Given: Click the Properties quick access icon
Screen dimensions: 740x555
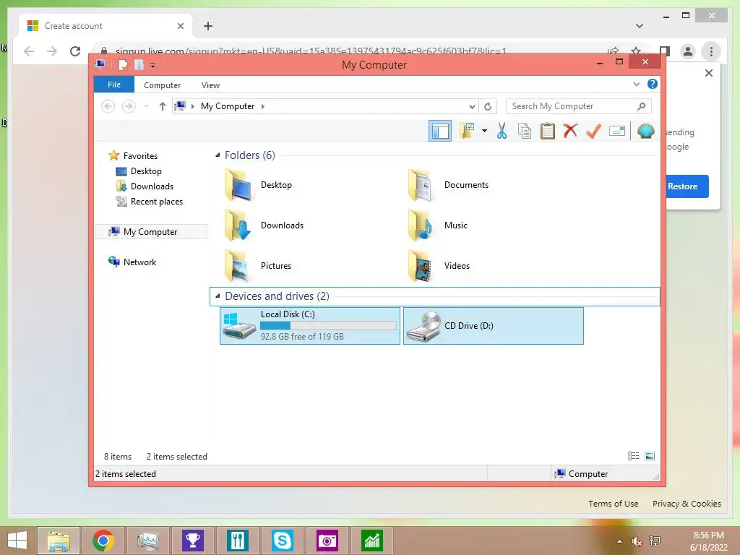Looking at the screenshot, I should 123,64.
